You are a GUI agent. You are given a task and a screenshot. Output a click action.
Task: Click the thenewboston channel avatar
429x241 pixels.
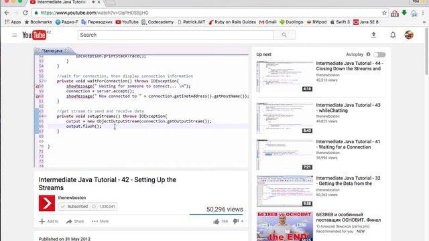tap(47, 203)
